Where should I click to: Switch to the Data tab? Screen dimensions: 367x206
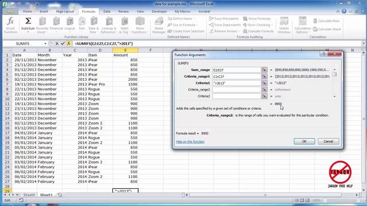coord(107,11)
